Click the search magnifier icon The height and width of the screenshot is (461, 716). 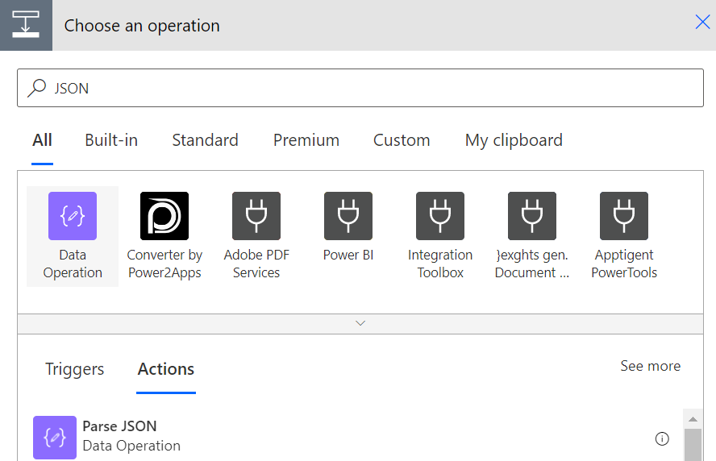pos(37,88)
